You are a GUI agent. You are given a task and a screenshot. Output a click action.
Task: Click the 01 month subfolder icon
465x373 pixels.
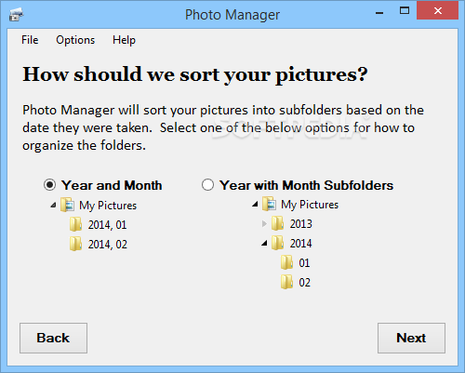[x=287, y=262]
